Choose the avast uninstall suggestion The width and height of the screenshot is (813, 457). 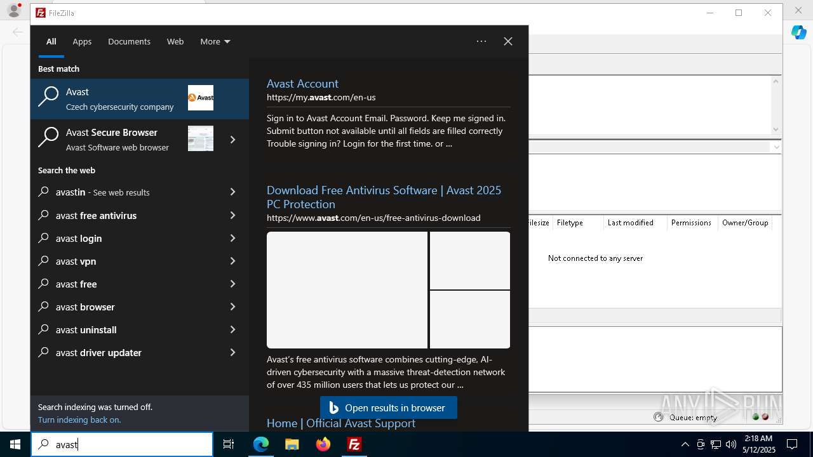tap(124, 329)
